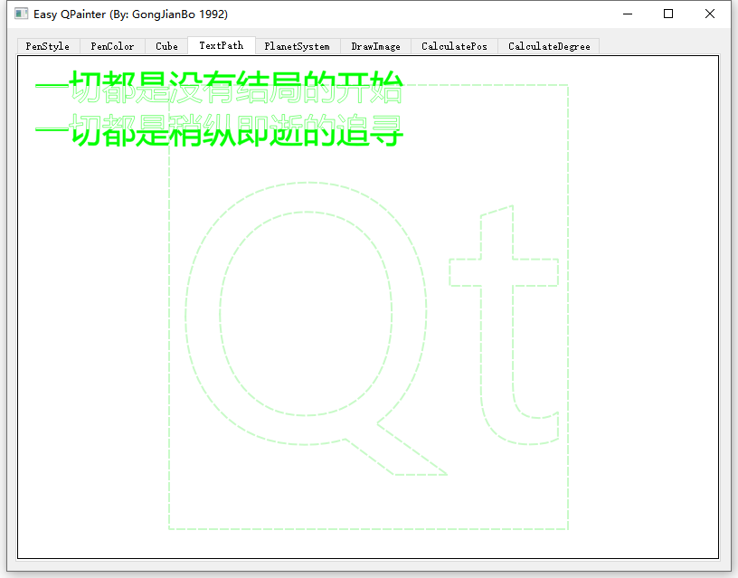Click the text line ending in 追寻
The image size is (738, 578).
pos(220,130)
